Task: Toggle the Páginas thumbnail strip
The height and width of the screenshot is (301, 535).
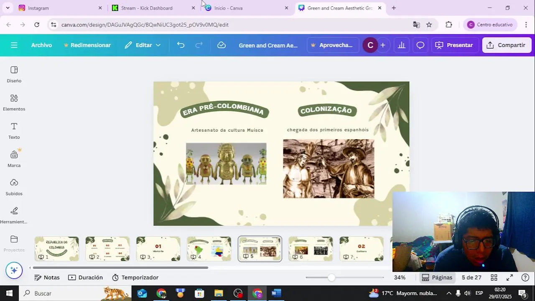Action: pos(437,278)
